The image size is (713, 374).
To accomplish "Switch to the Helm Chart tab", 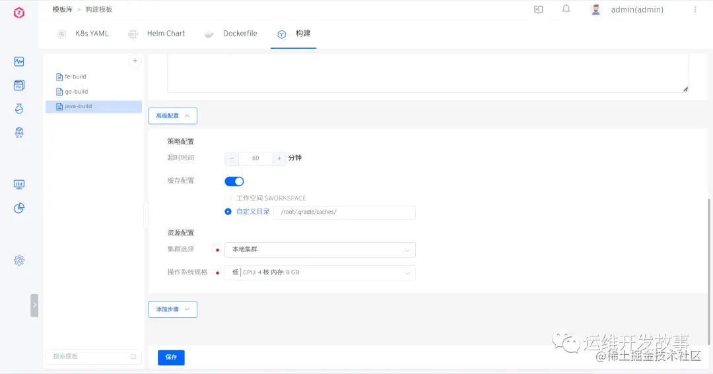I will click(x=166, y=33).
